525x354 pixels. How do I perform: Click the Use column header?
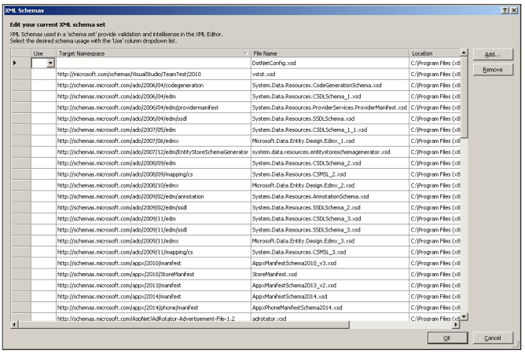[x=43, y=53]
